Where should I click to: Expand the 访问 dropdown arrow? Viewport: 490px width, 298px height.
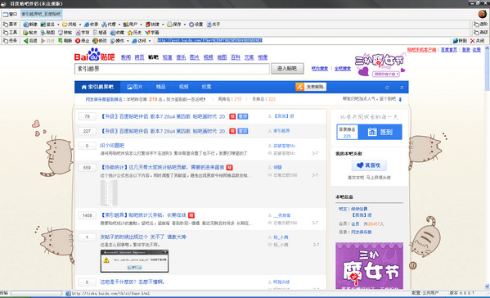pyautogui.click(x=150, y=41)
